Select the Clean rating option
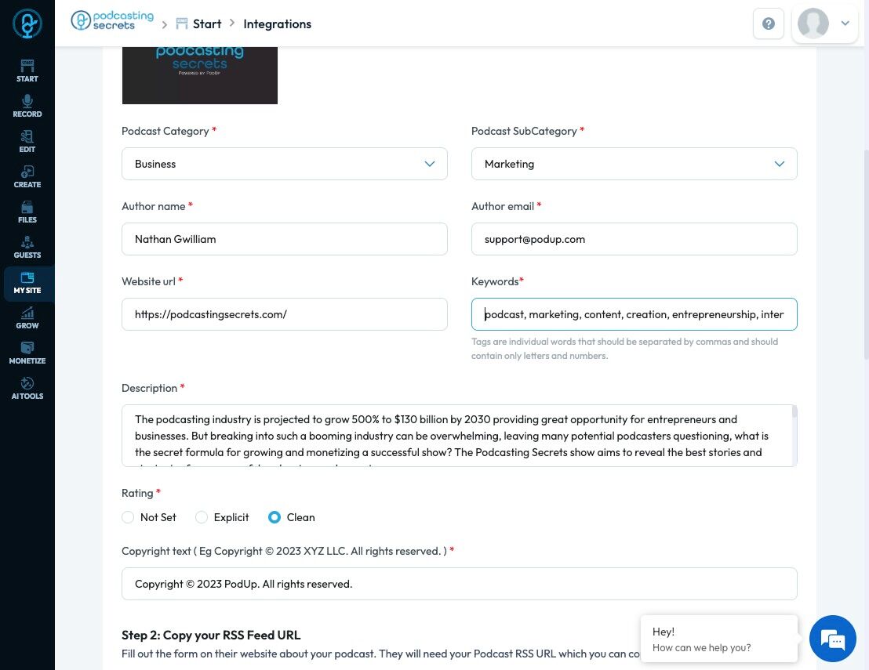This screenshot has width=869, height=670. (275, 517)
